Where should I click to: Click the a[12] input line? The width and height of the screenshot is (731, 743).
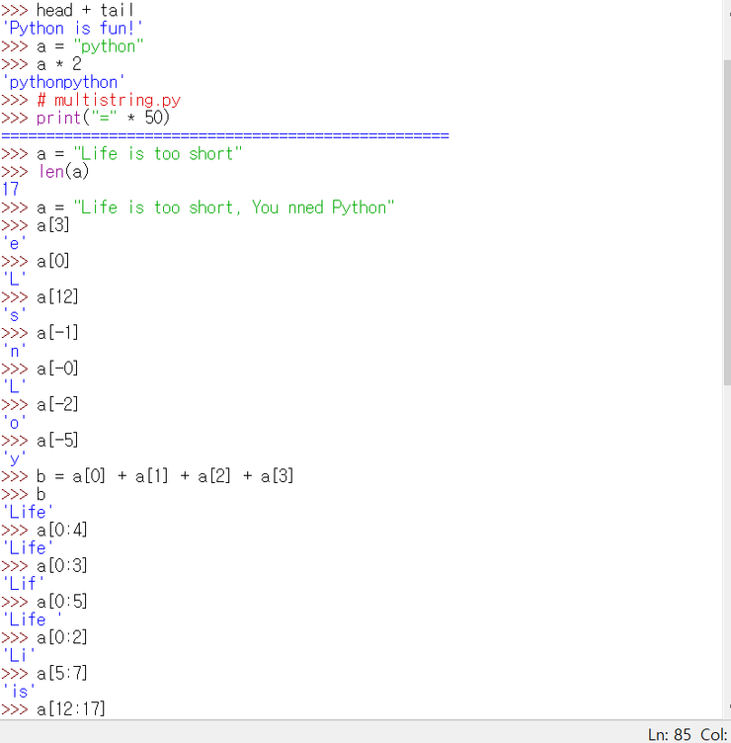click(x=57, y=297)
